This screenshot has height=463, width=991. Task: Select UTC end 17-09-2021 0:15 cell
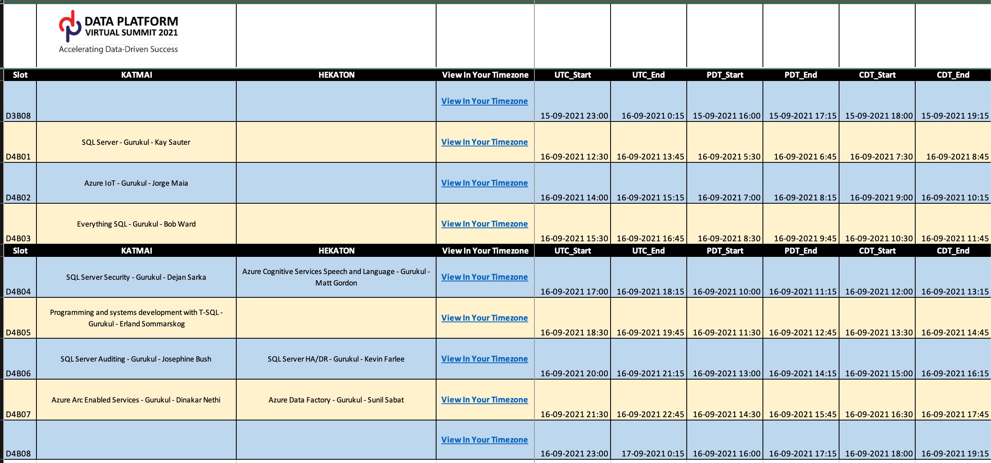[x=649, y=440]
